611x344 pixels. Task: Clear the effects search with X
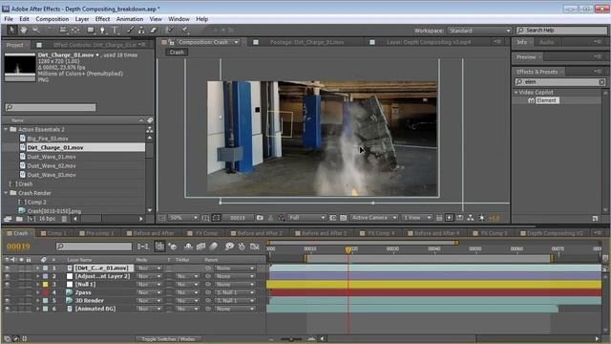point(601,82)
